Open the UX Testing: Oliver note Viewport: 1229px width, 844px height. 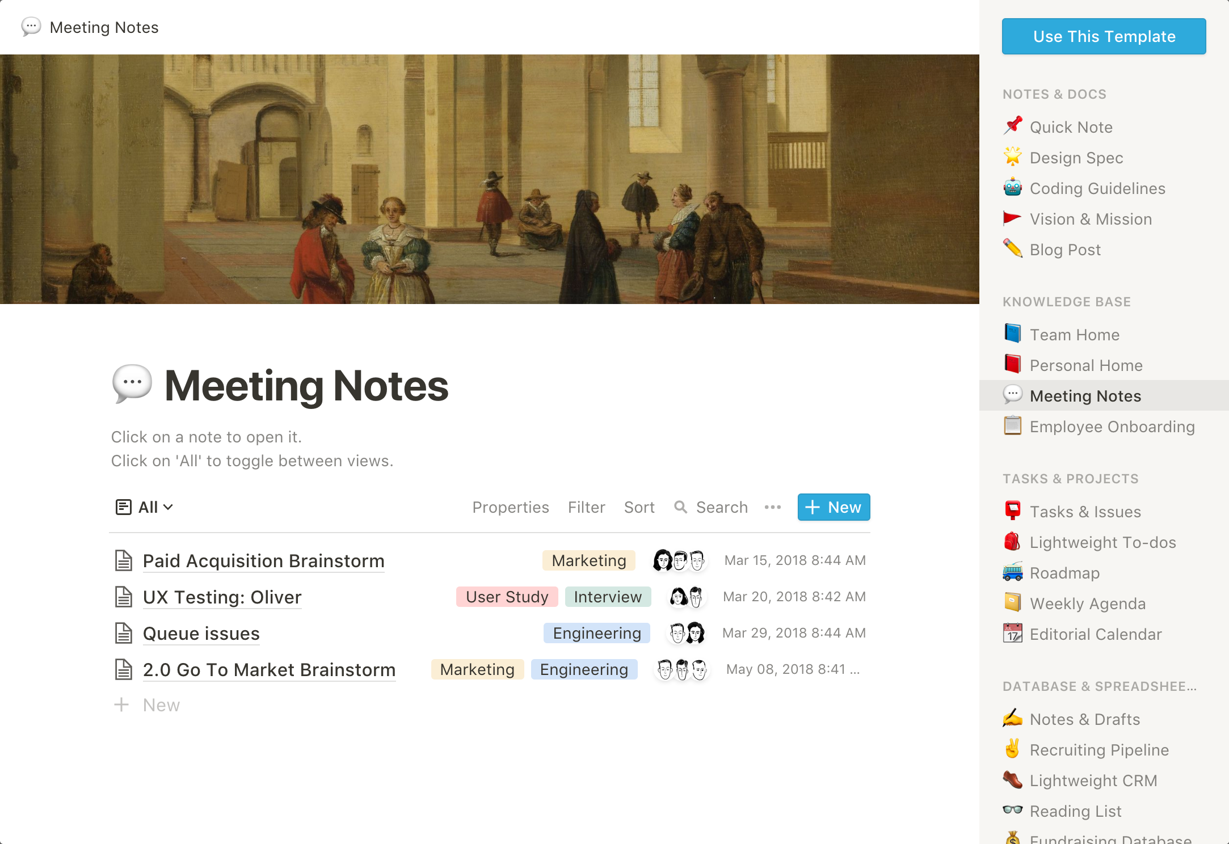pyautogui.click(x=222, y=597)
